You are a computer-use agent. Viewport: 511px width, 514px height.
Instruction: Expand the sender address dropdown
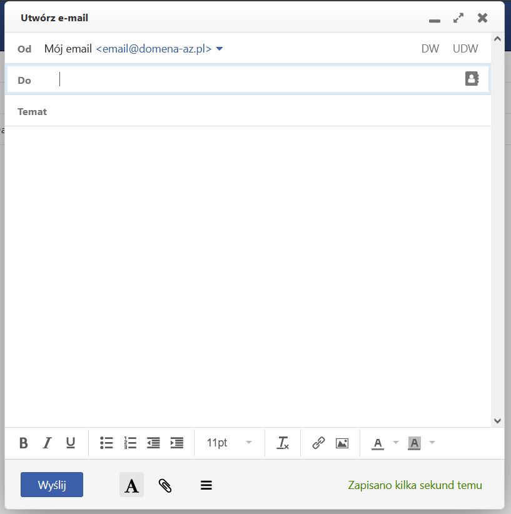pyautogui.click(x=220, y=49)
